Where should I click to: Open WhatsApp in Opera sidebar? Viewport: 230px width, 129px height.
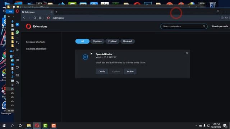[x=17, y=32]
